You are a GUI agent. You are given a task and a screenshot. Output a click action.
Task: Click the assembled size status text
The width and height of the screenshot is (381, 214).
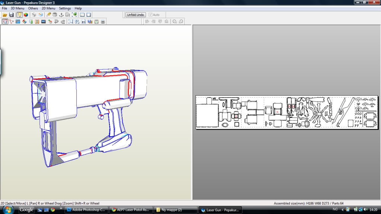tap(309, 203)
